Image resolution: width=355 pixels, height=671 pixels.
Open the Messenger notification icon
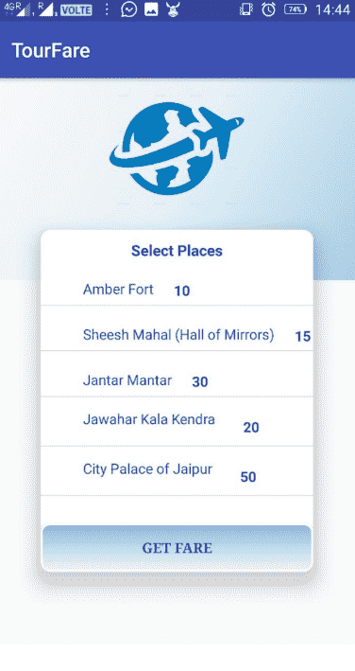pyautogui.click(x=128, y=9)
